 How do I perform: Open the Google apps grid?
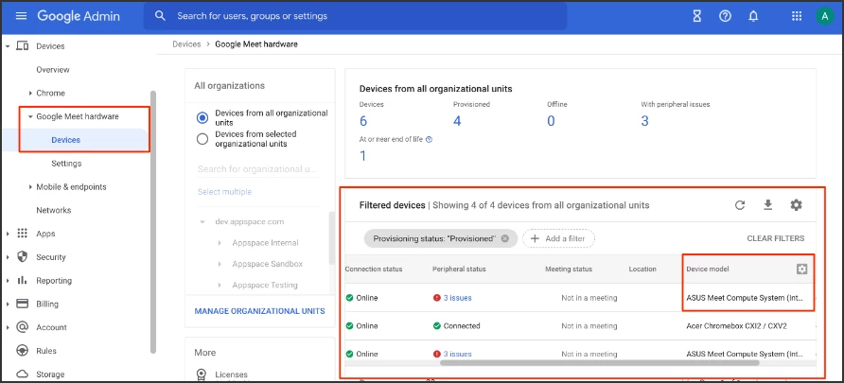pyautogui.click(x=797, y=16)
